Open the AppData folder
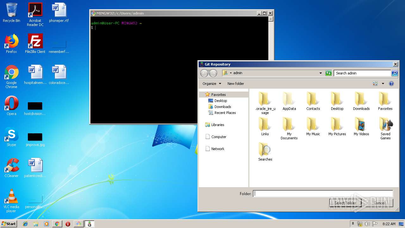 click(289, 101)
